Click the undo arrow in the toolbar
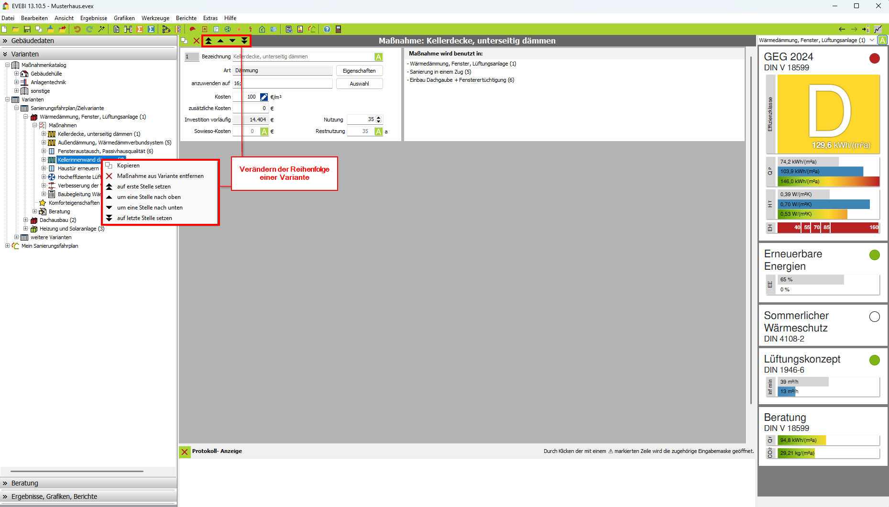The height and width of the screenshot is (507, 889). (77, 29)
